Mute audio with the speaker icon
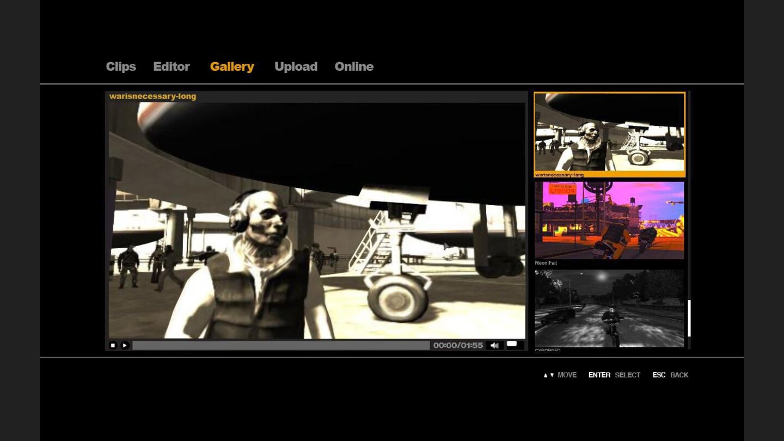 tap(494, 345)
